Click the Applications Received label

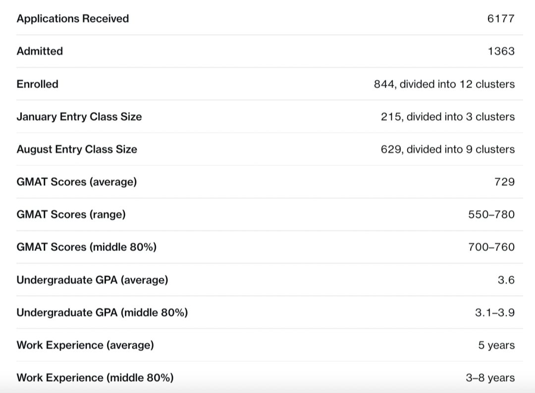click(73, 18)
